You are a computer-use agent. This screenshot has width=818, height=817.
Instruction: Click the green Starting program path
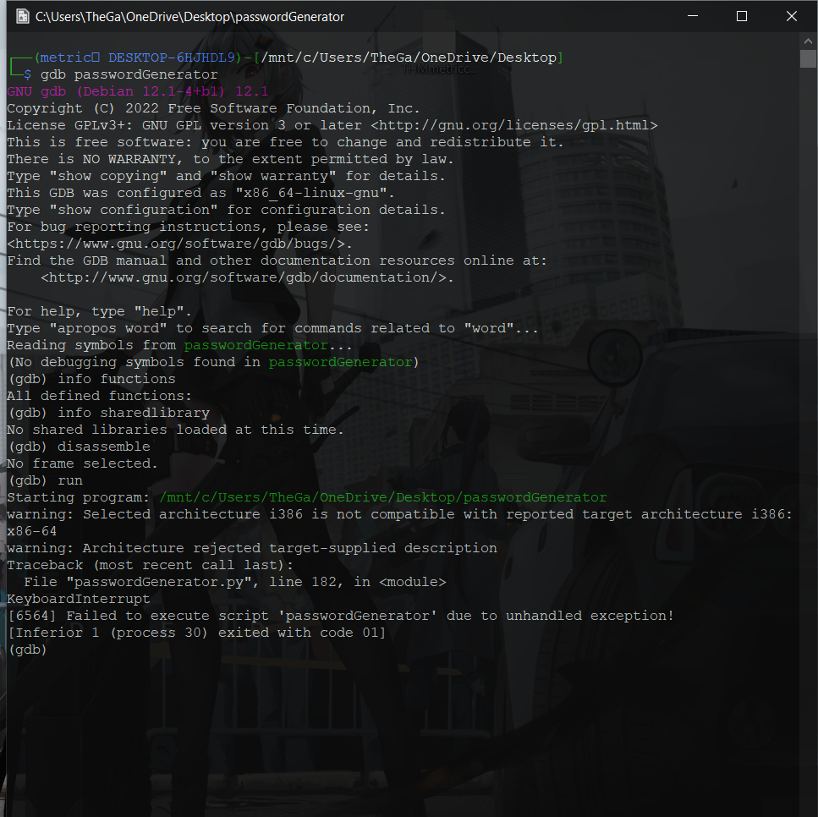click(x=383, y=497)
